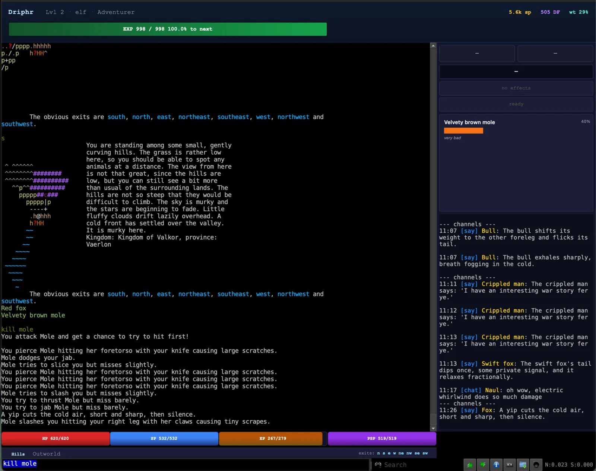Image resolution: width=596 pixels, height=471 pixels.
Task: Click the 'wt 29%' weight indicator
Action: (578, 12)
